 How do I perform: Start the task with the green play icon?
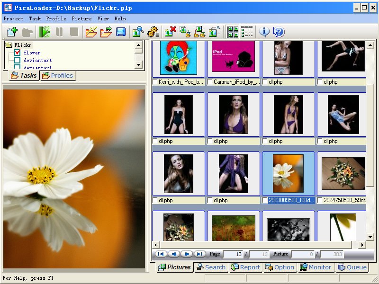click(45, 32)
